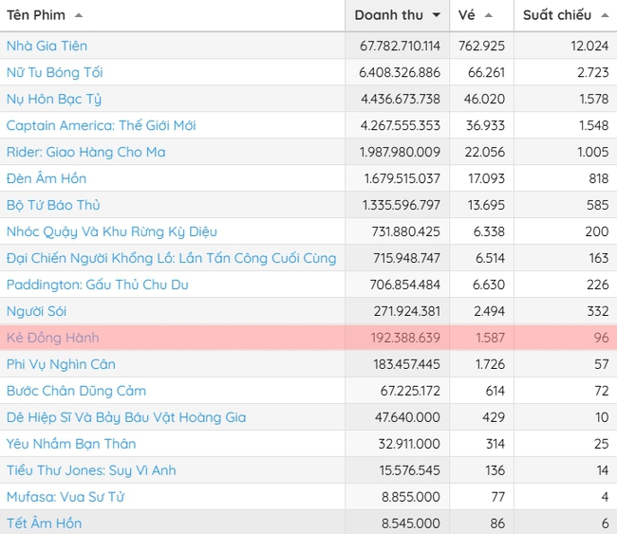Select highlighted Kẻ Đồng Hành row title
Viewport: 617px width, 534px height.
[52, 338]
